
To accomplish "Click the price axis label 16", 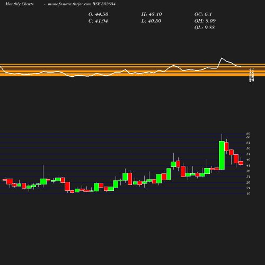I will [x=248, y=193].
